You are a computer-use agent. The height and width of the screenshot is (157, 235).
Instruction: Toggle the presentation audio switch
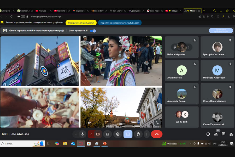point(93,31)
